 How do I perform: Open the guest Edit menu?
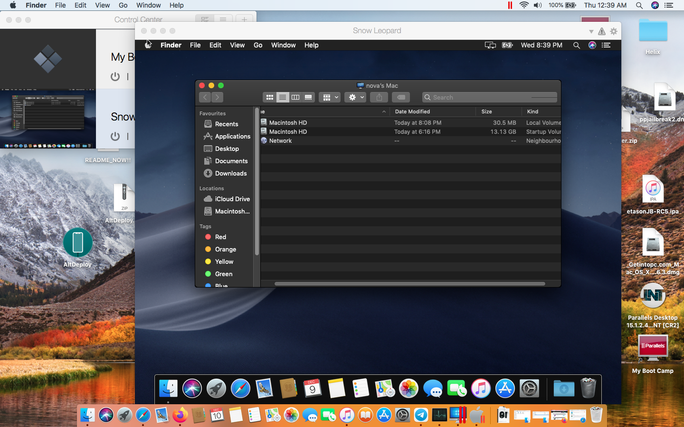(215, 45)
